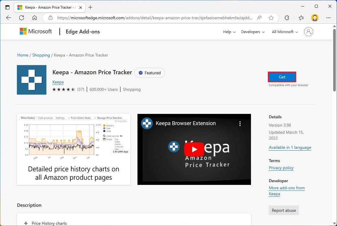
Task: Click the browser profile avatar
Action: 315,18
